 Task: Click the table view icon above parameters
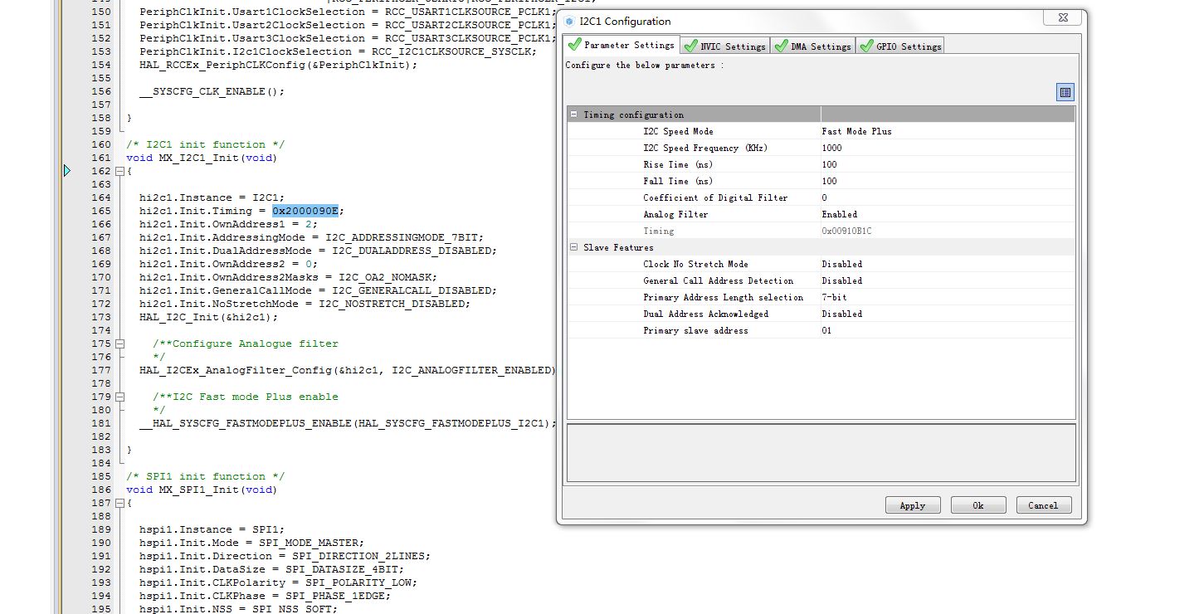[x=1065, y=92]
